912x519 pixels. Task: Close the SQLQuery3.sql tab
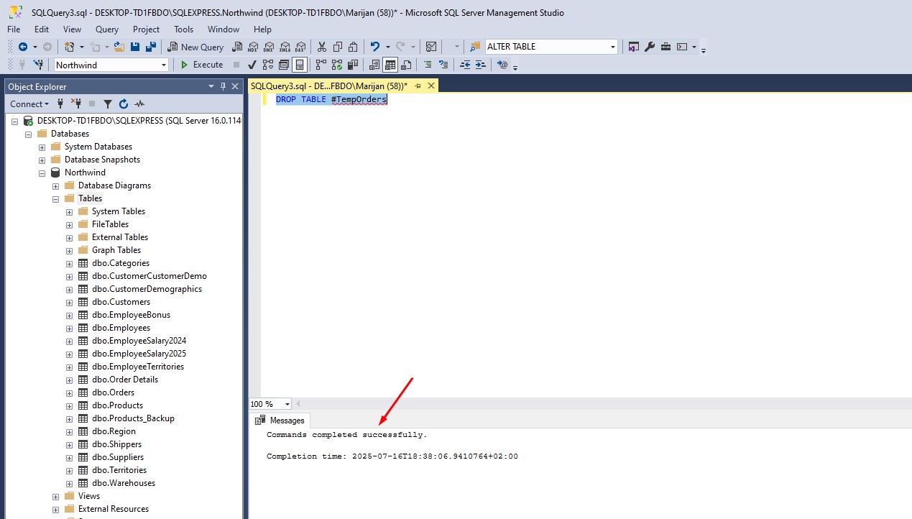[431, 86]
